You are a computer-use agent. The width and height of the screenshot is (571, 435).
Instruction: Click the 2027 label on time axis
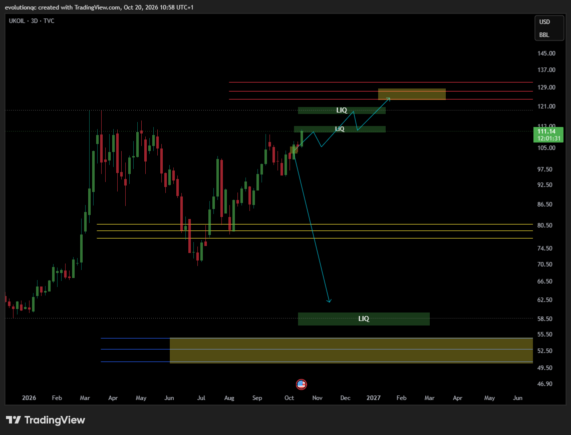pos(373,398)
